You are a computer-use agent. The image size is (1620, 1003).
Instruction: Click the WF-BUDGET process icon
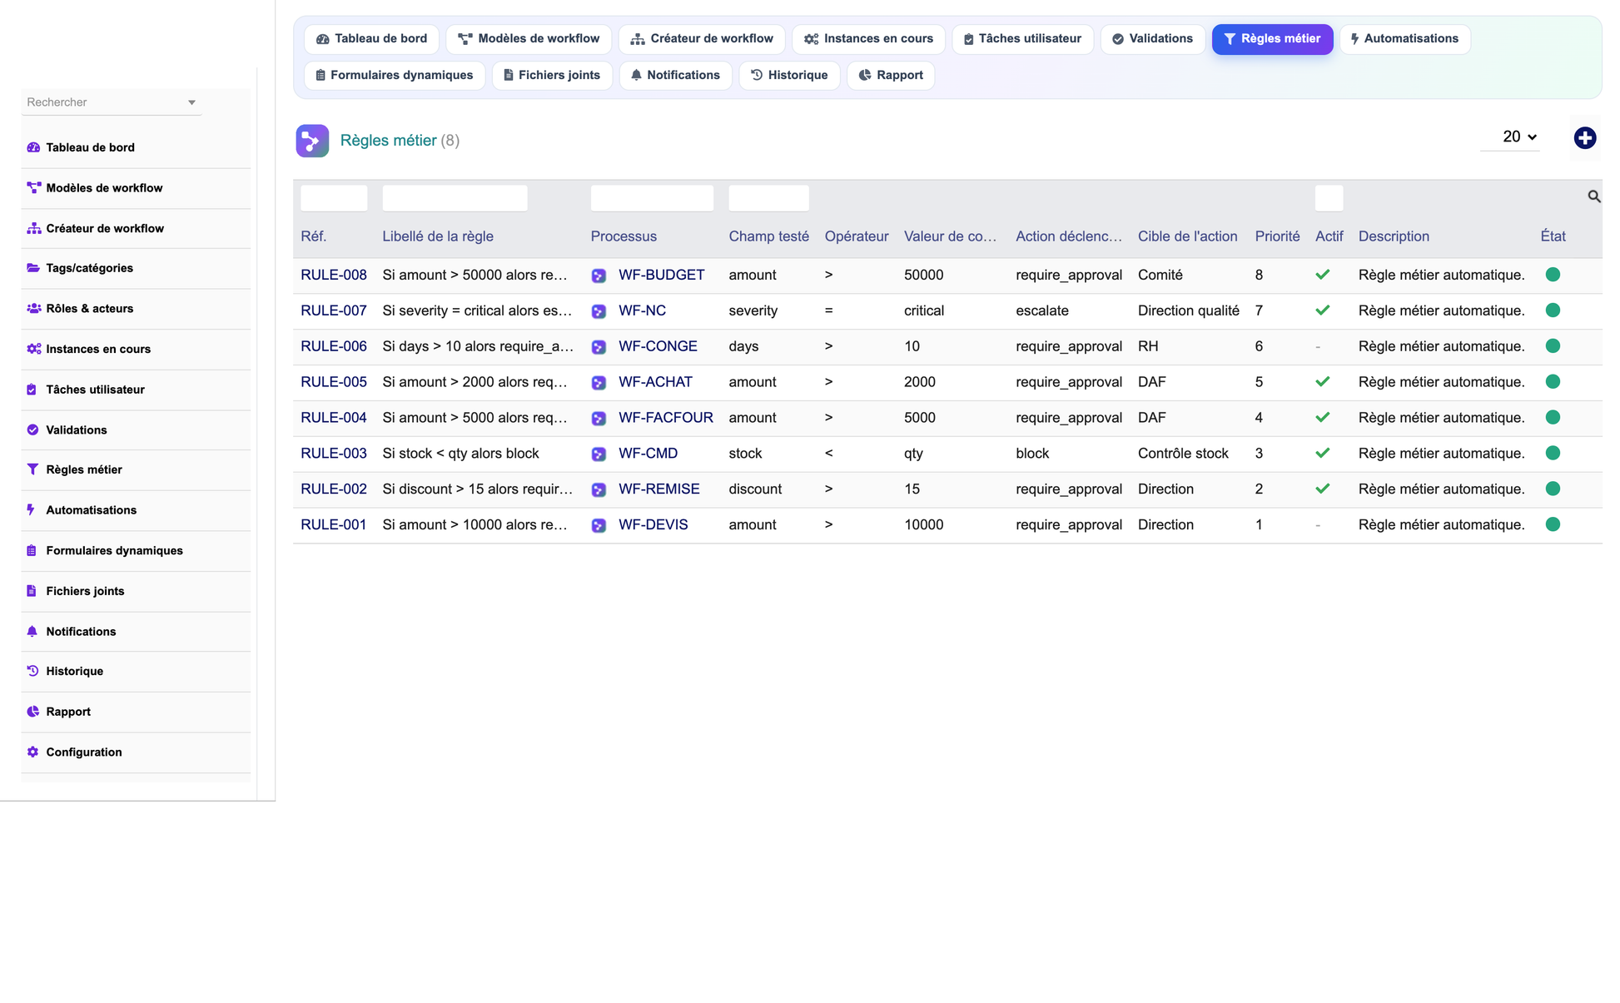599,276
